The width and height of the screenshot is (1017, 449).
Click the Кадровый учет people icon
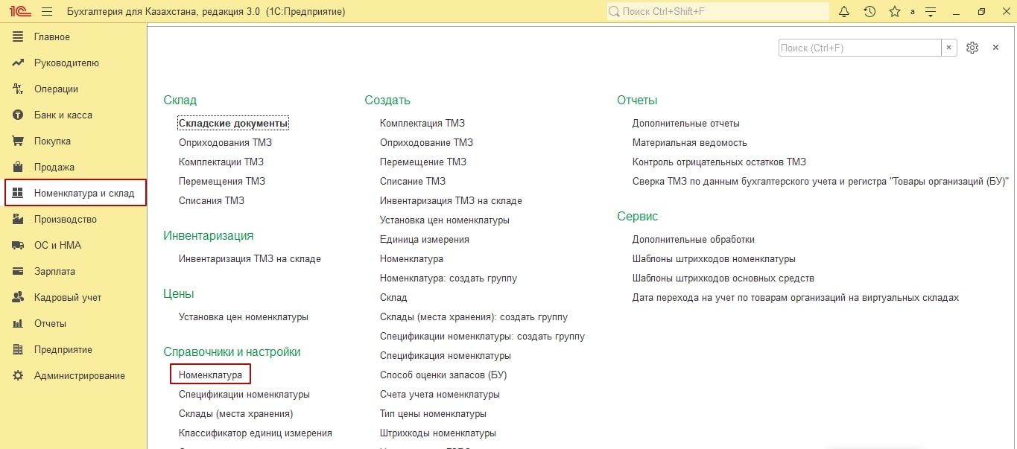[x=19, y=298]
